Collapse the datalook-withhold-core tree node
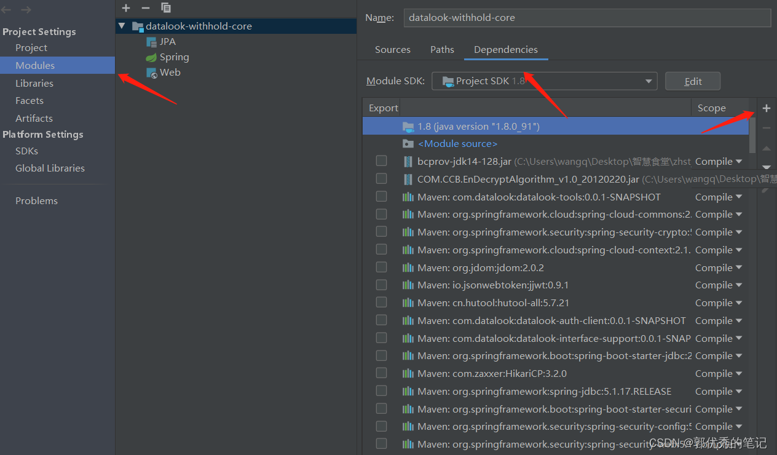Image resolution: width=777 pixels, height=455 pixels. [x=122, y=26]
